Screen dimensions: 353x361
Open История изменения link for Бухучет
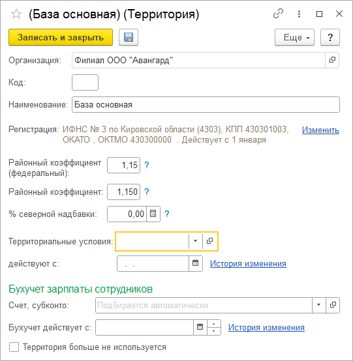coord(266,327)
